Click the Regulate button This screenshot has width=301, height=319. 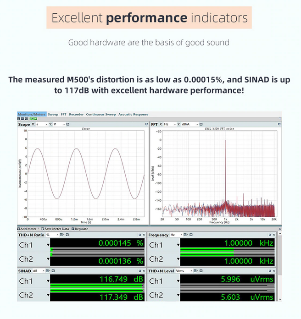[x=80, y=229]
